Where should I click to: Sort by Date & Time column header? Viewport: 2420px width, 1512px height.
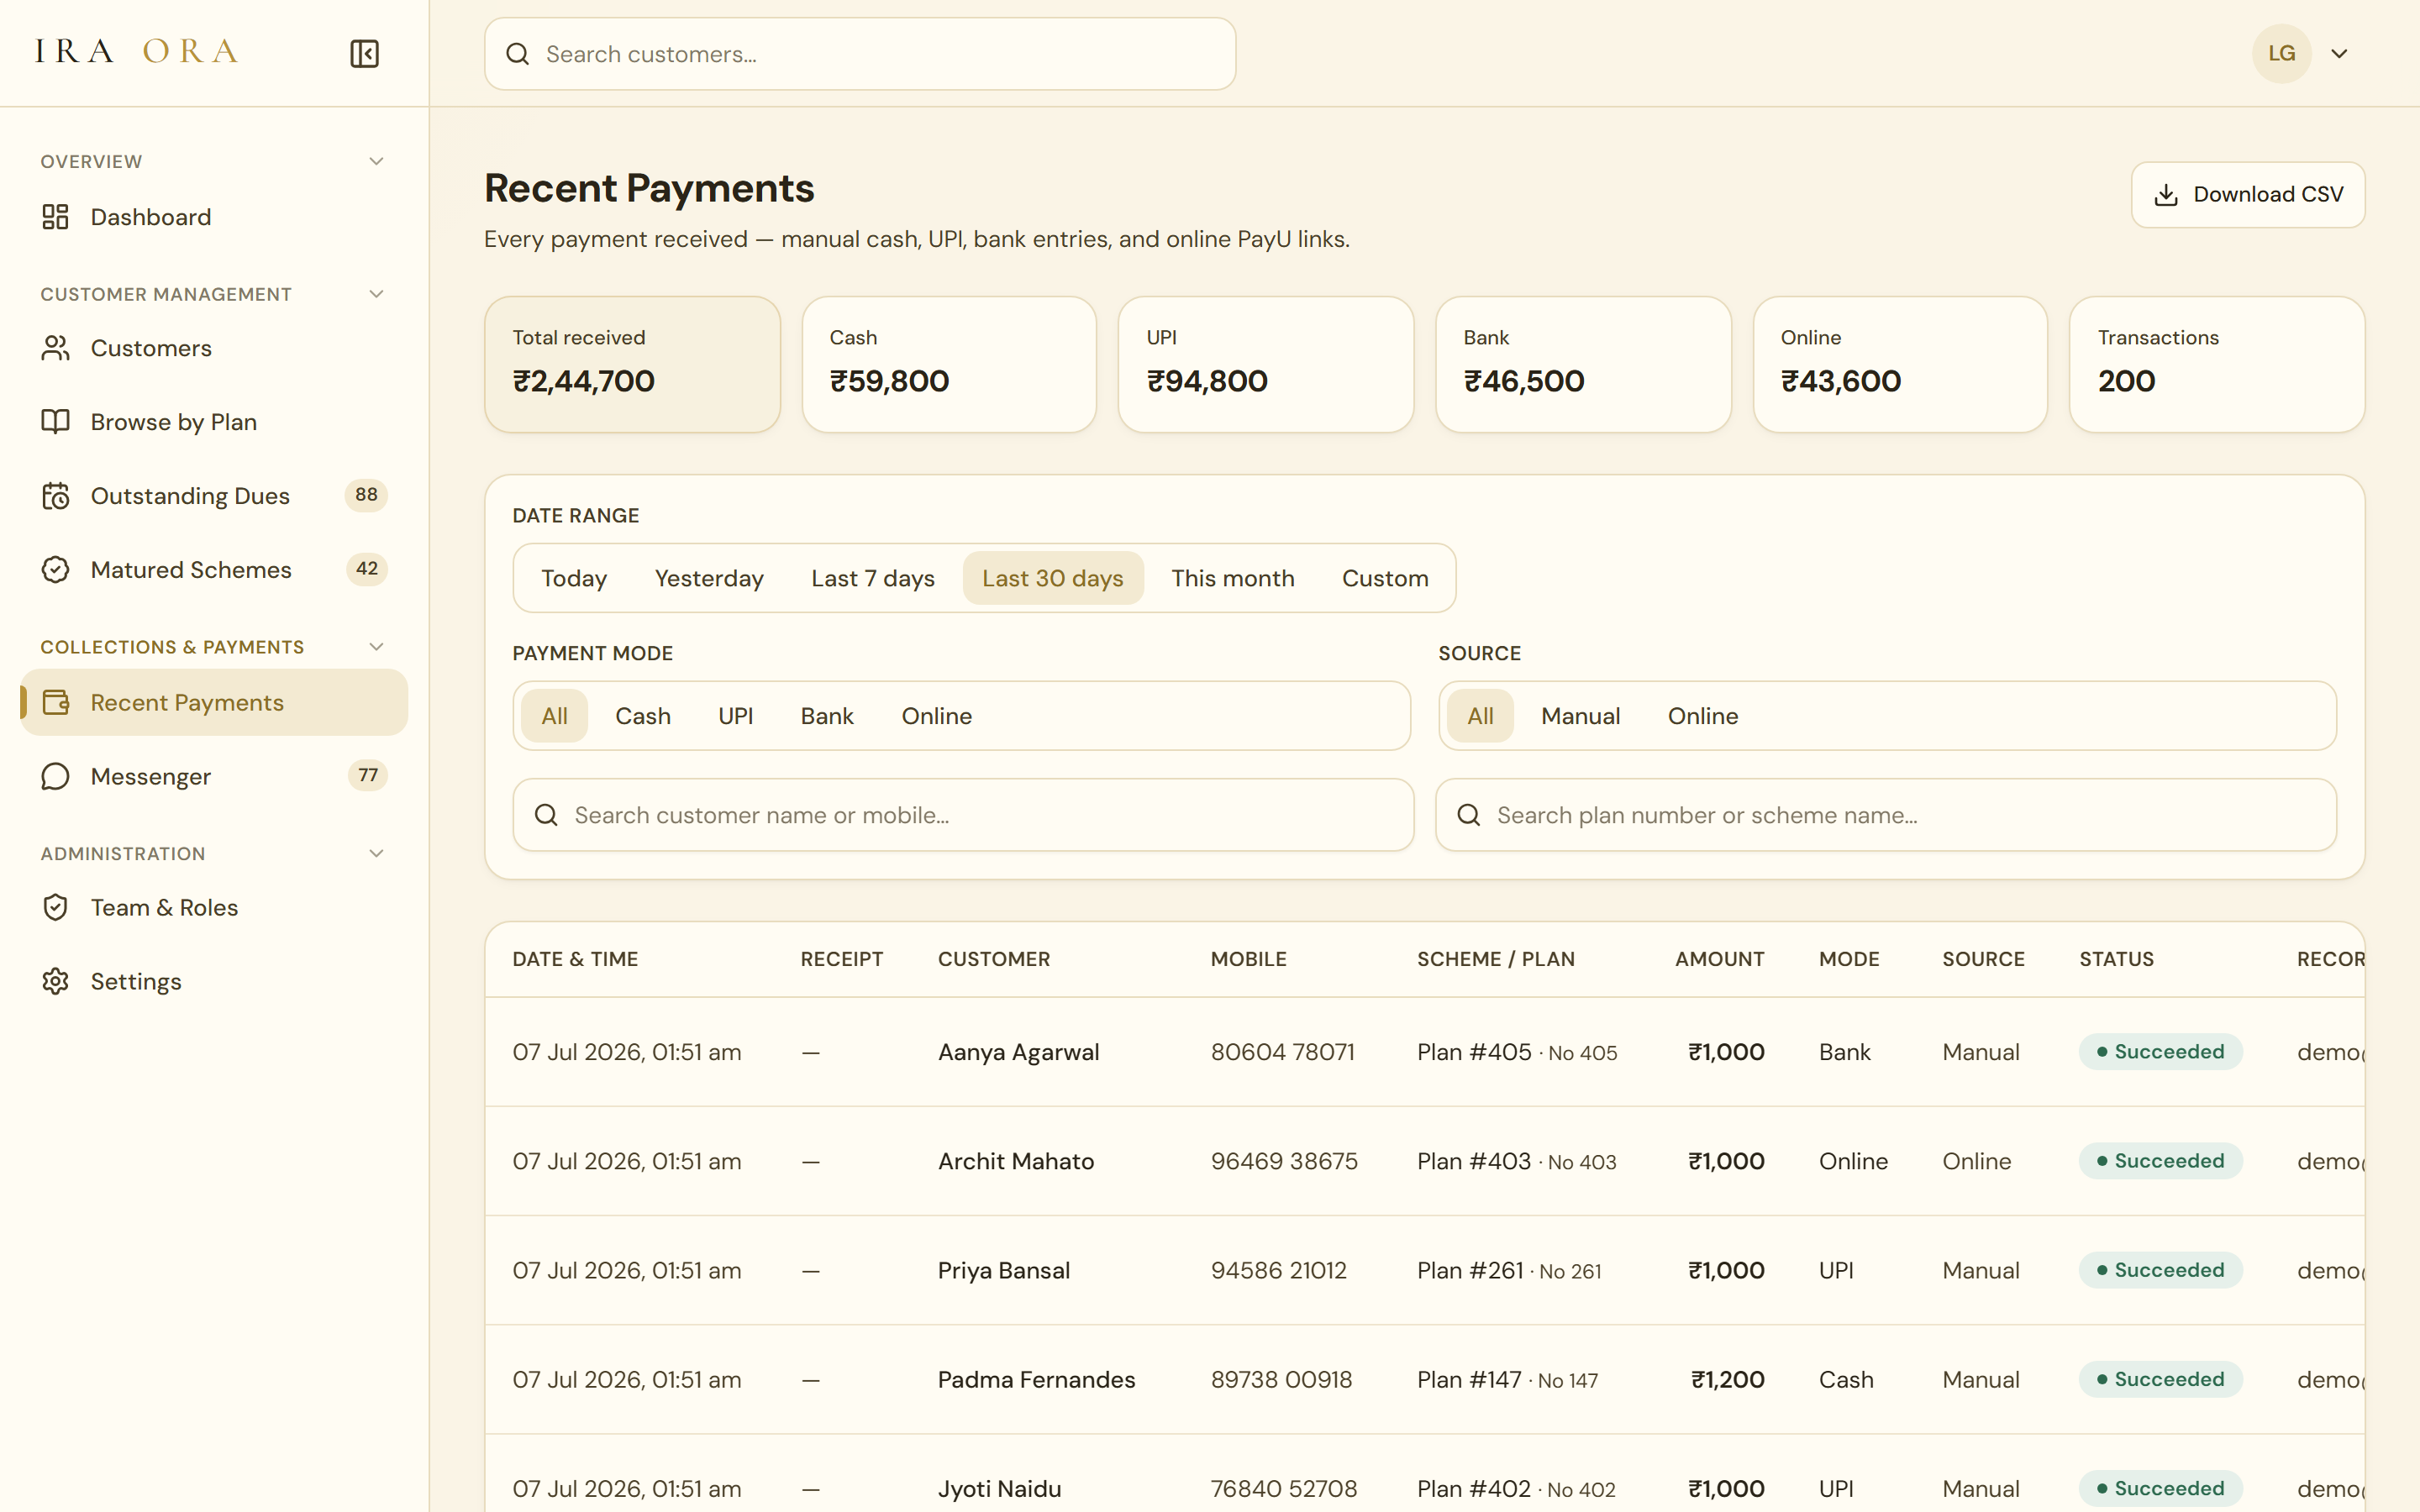(x=575, y=959)
